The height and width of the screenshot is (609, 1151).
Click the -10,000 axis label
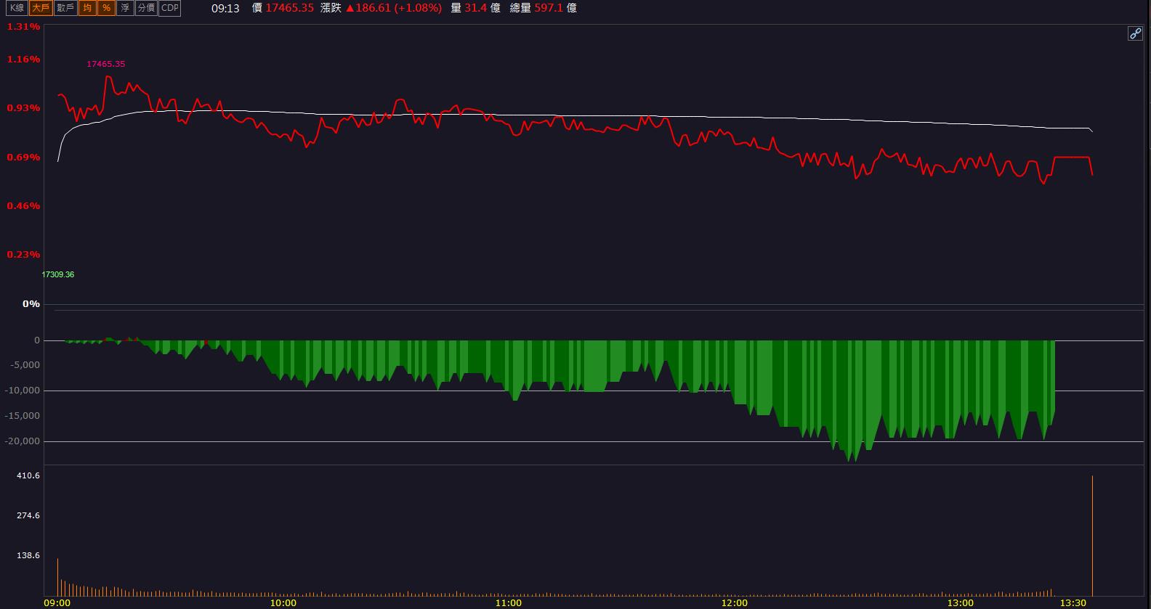tap(23, 391)
